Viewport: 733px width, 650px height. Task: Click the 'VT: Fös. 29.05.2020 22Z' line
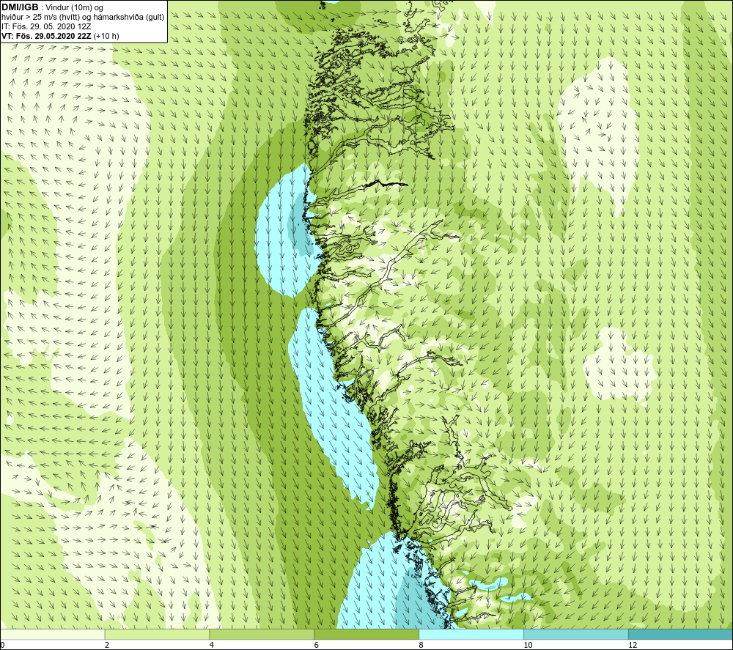tap(47, 36)
